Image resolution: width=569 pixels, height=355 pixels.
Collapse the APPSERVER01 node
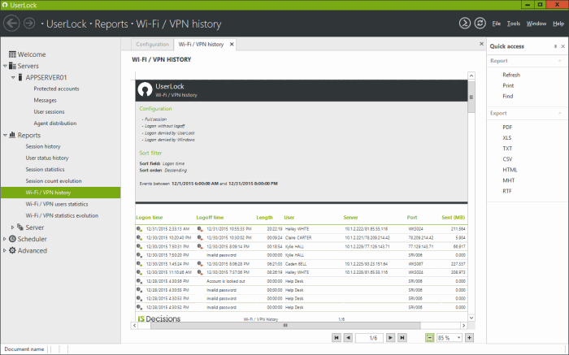pos(13,78)
